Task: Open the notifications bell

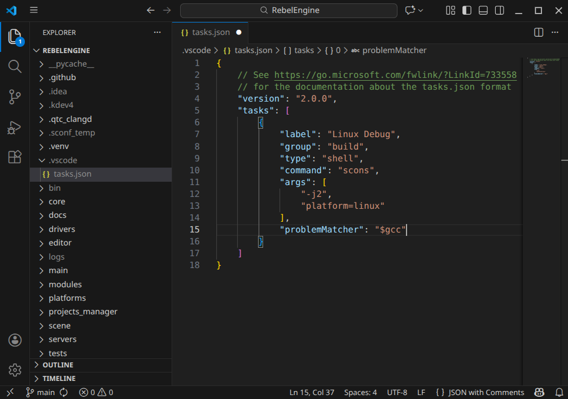Action: (x=560, y=392)
